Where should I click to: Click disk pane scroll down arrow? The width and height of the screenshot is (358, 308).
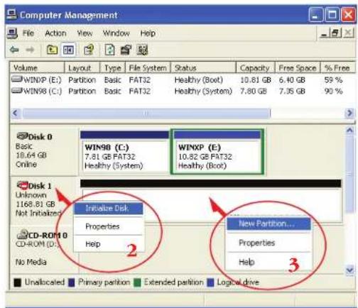point(349,270)
